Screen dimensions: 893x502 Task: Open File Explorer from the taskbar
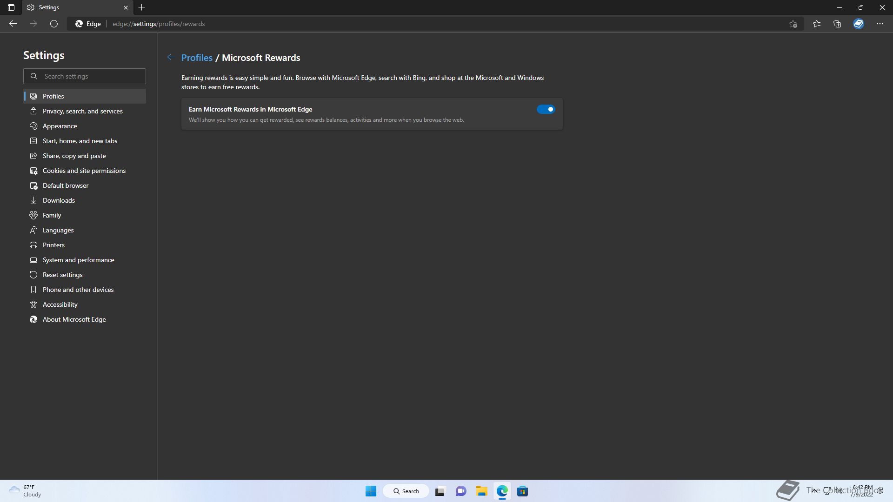point(481,491)
